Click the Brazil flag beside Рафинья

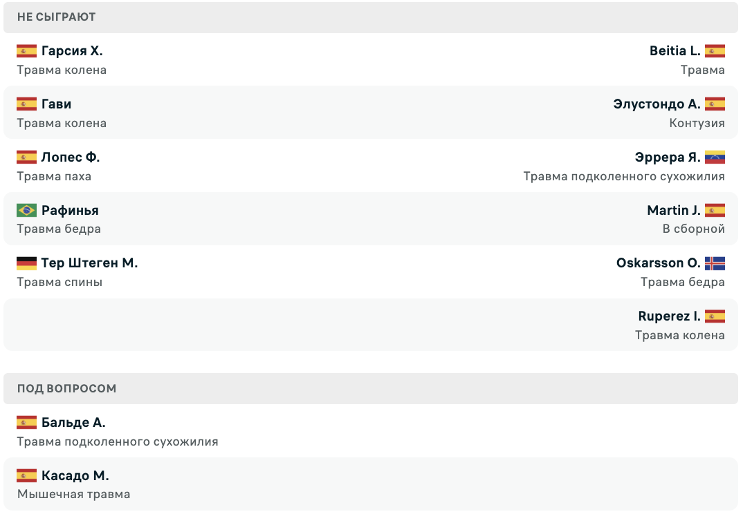[x=26, y=210]
